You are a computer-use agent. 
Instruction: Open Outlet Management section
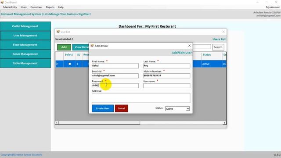pos(25,26)
